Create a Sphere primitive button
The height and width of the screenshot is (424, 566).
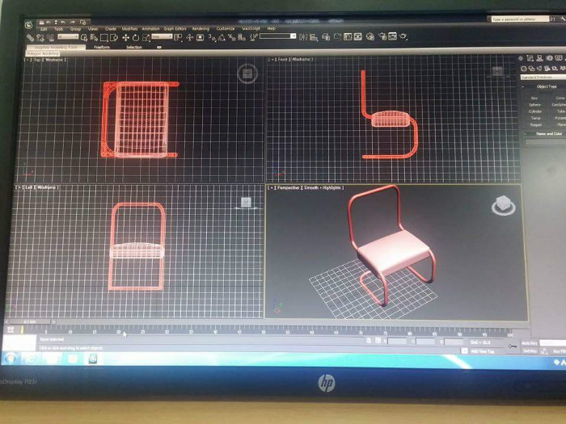(534, 104)
